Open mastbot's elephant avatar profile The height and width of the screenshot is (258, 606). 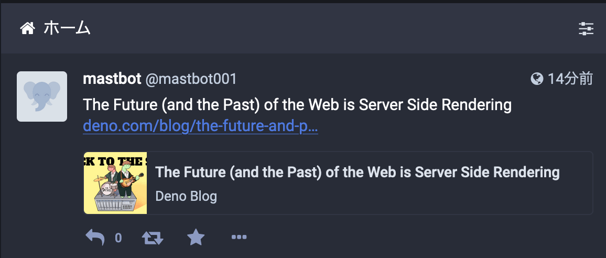pos(42,96)
